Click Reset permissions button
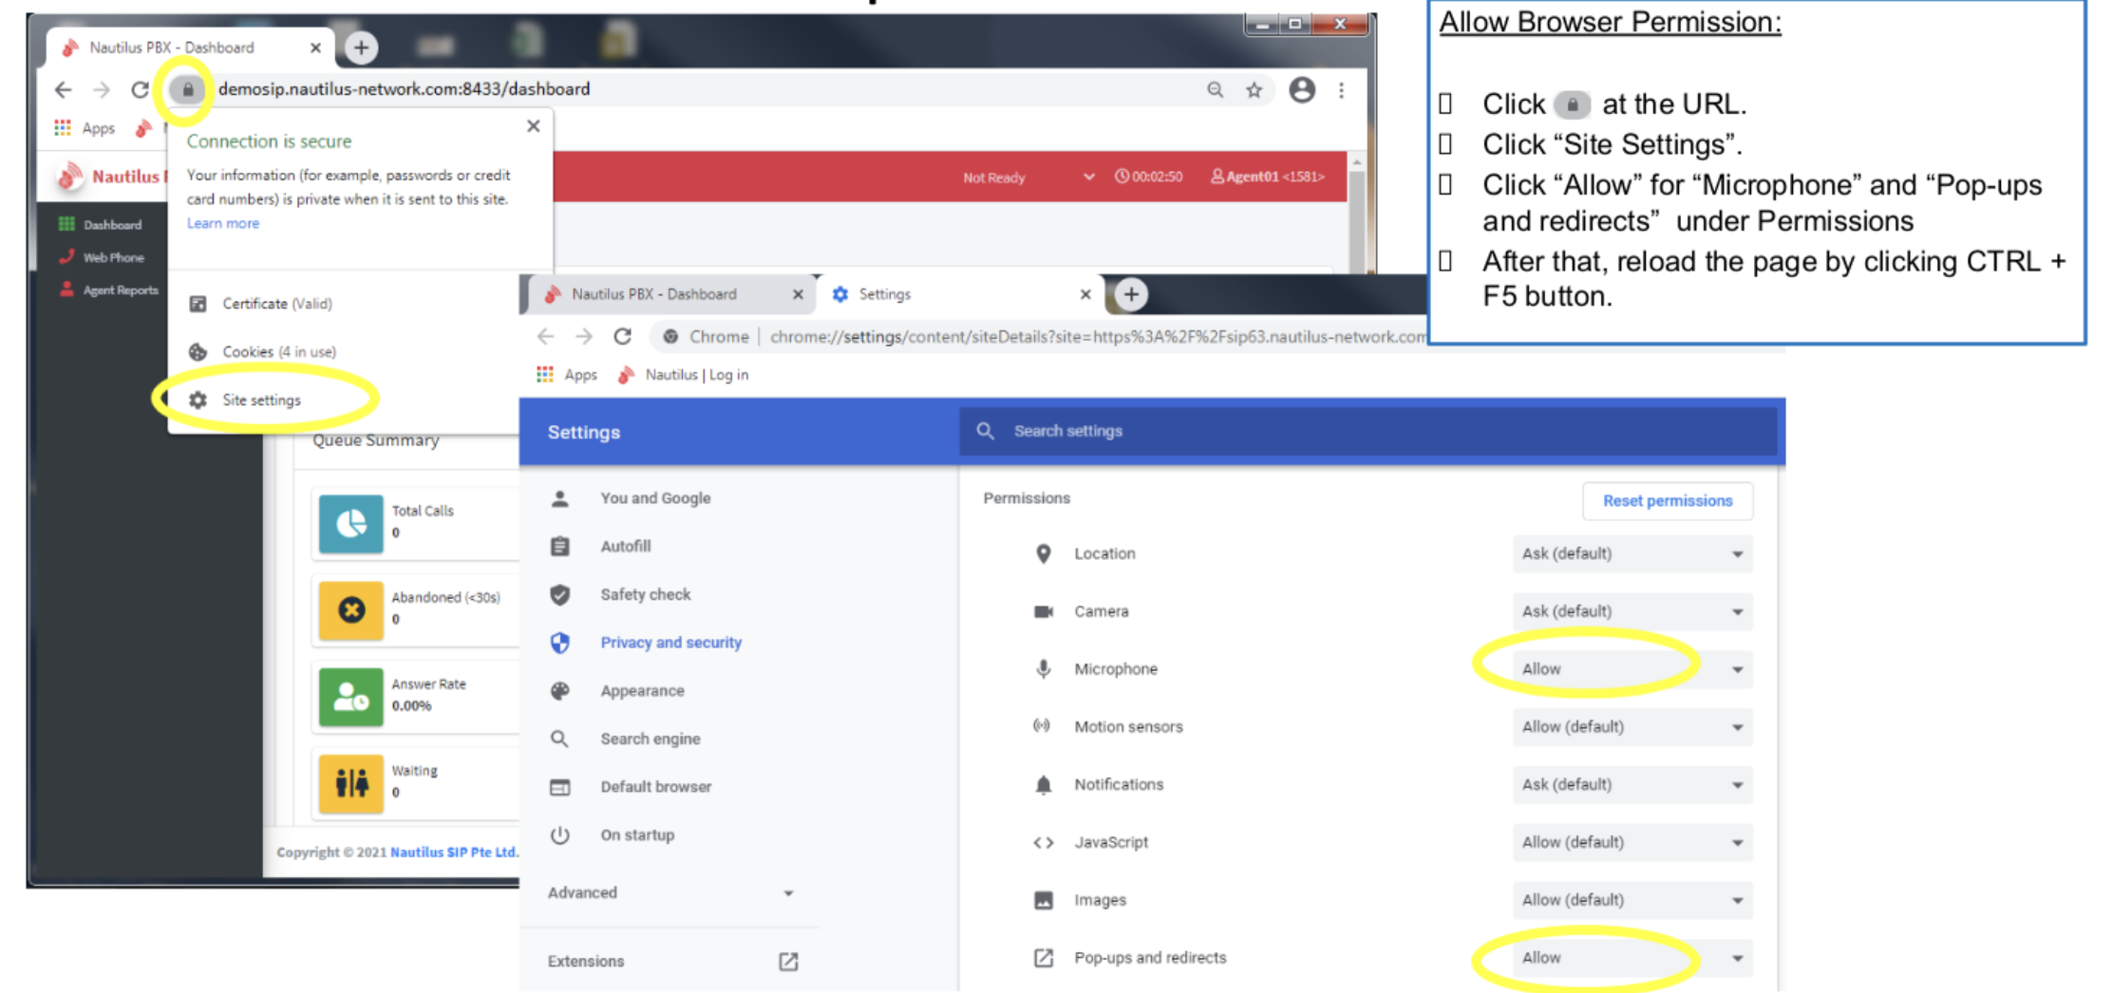 pos(1668,501)
